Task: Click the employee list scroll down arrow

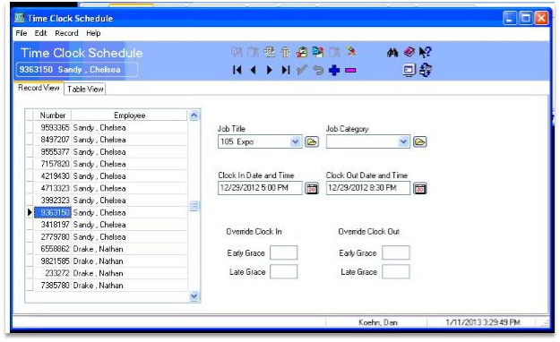Action: 194,296
